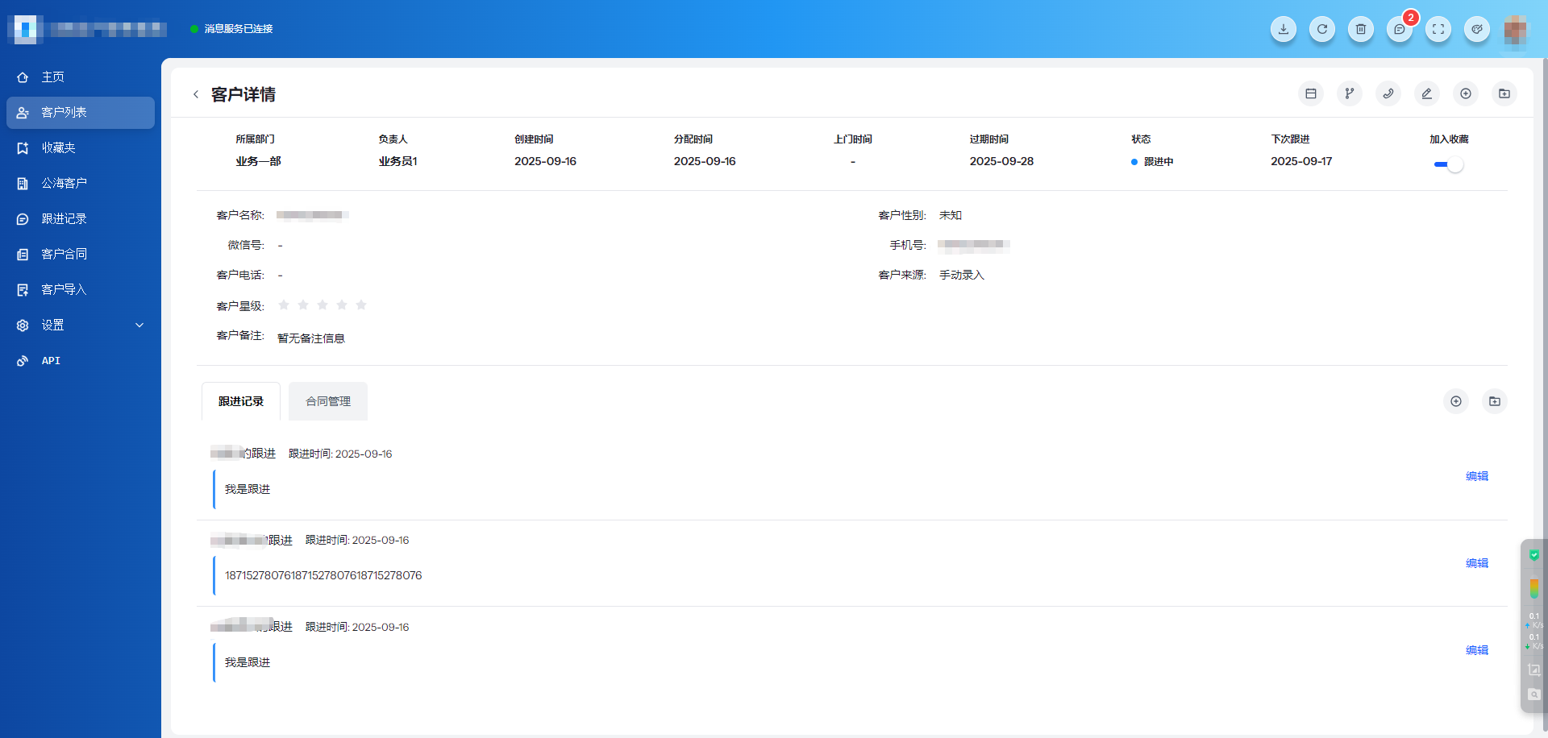Open messages icon with badge 2
Viewport: 1548px width, 738px height.
tap(1400, 29)
